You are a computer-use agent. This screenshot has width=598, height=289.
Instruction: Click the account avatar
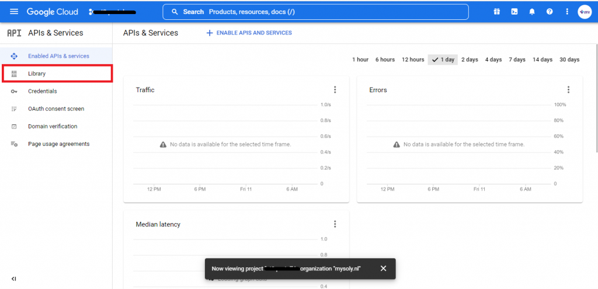click(584, 12)
